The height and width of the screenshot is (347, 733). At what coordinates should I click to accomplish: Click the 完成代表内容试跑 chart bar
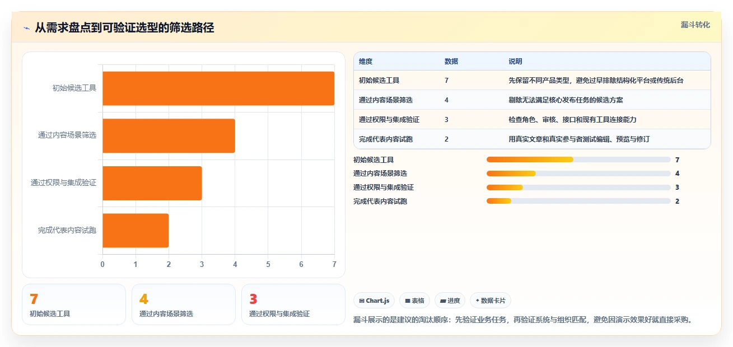pyautogui.click(x=136, y=230)
